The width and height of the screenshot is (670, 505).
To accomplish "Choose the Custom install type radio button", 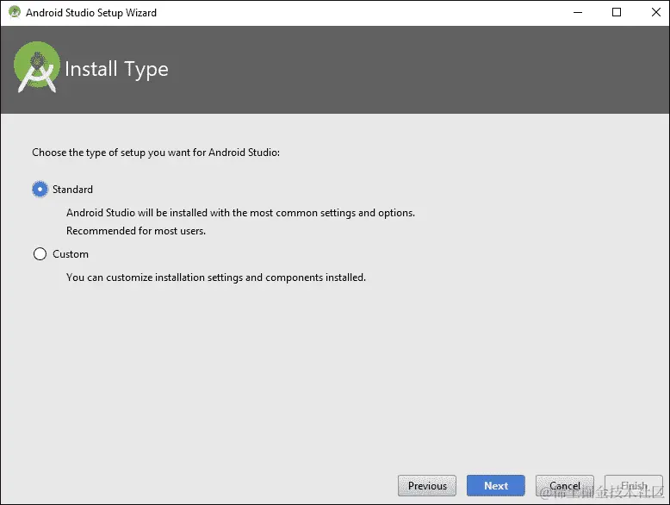I will 40,254.
